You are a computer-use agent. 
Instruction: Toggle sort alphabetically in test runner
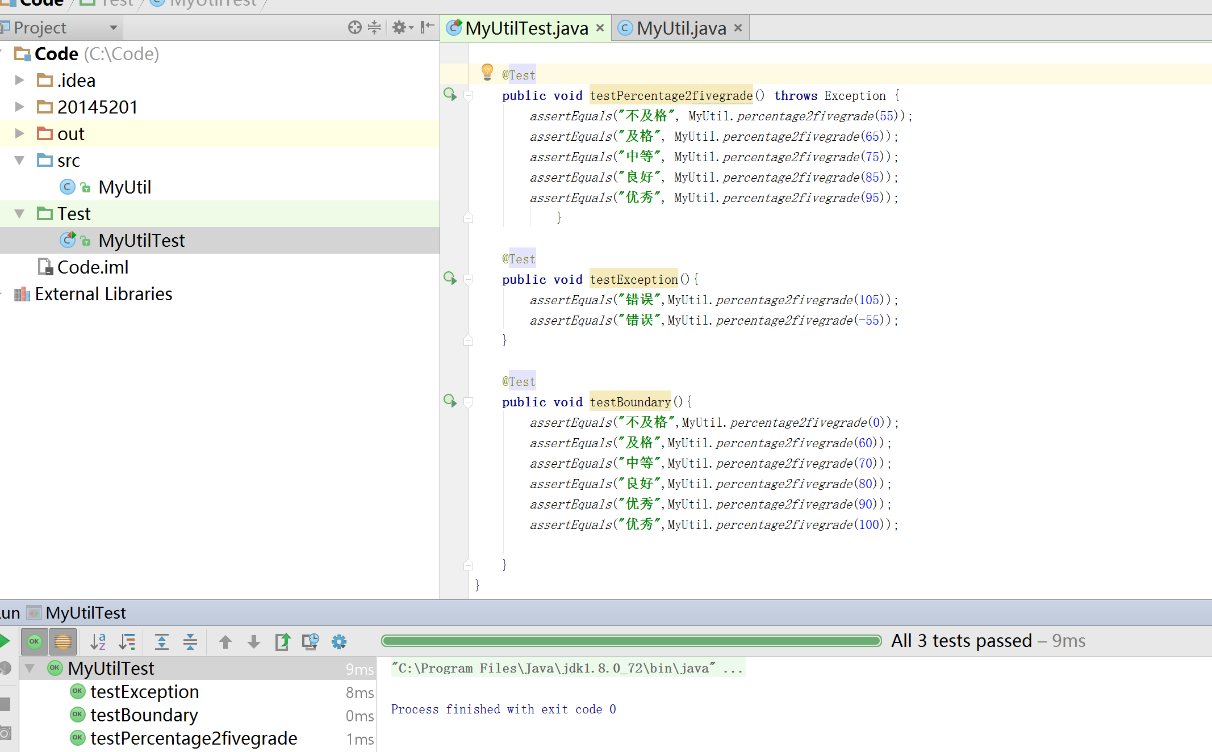coord(98,642)
